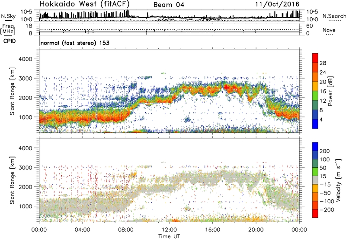This screenshot has height=239, width=346.
Task: Click the '18' frequency axis tick
Action: (x=29, y=26)
